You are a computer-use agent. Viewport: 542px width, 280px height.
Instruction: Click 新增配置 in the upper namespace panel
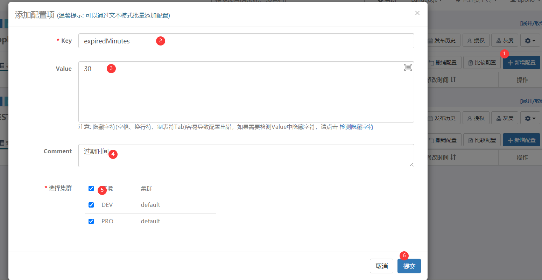521,63
